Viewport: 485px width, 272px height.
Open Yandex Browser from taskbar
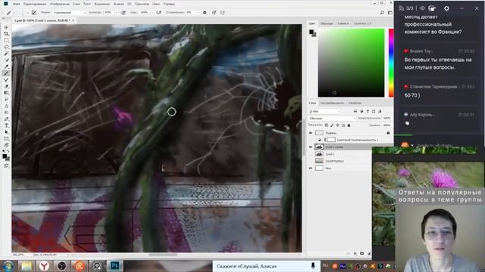[x=44, y=266]
